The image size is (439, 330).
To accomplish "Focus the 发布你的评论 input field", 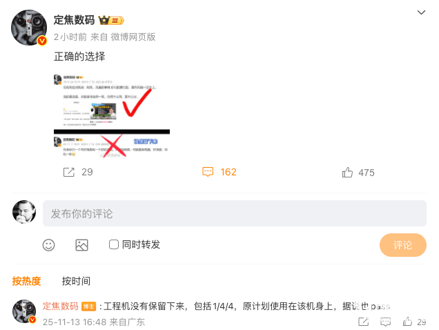I will pos(234,213).
